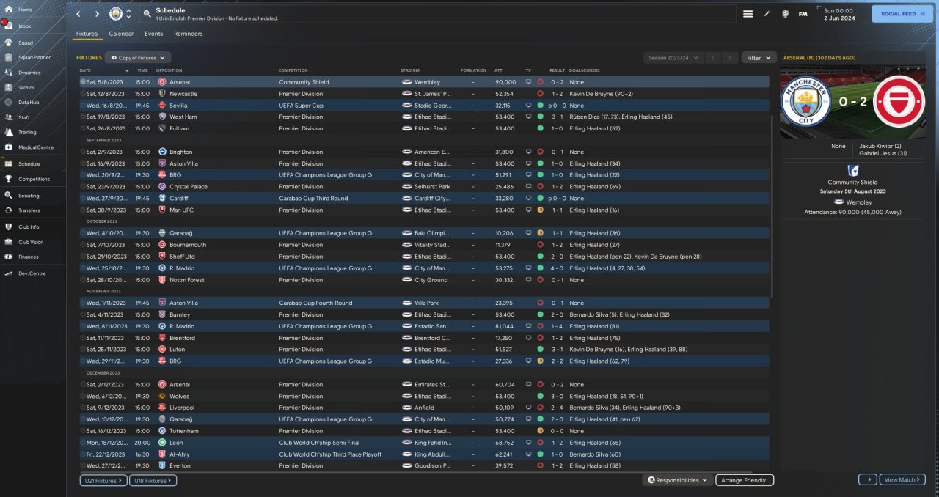Click the León Club World Ch'ship Semi Final row
The width and height of the screenshot is (939, 497).
click(x=424, y=443)
